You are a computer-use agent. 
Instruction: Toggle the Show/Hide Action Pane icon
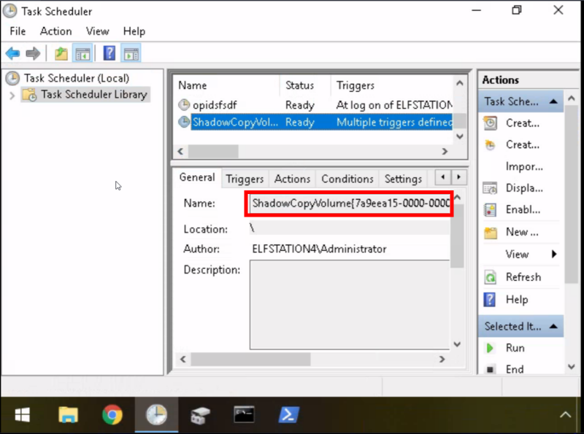131,53
